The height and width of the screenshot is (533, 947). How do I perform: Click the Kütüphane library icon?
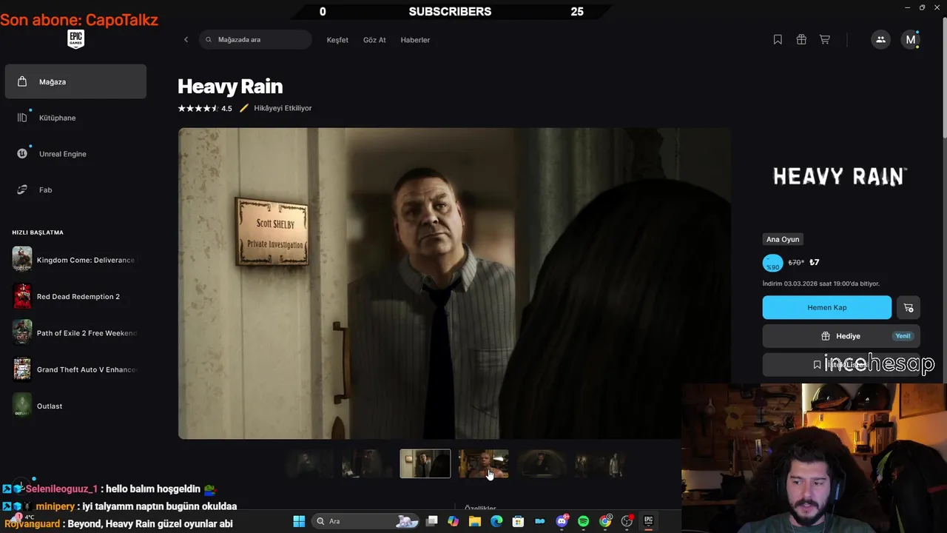click(x=22, y=118)
